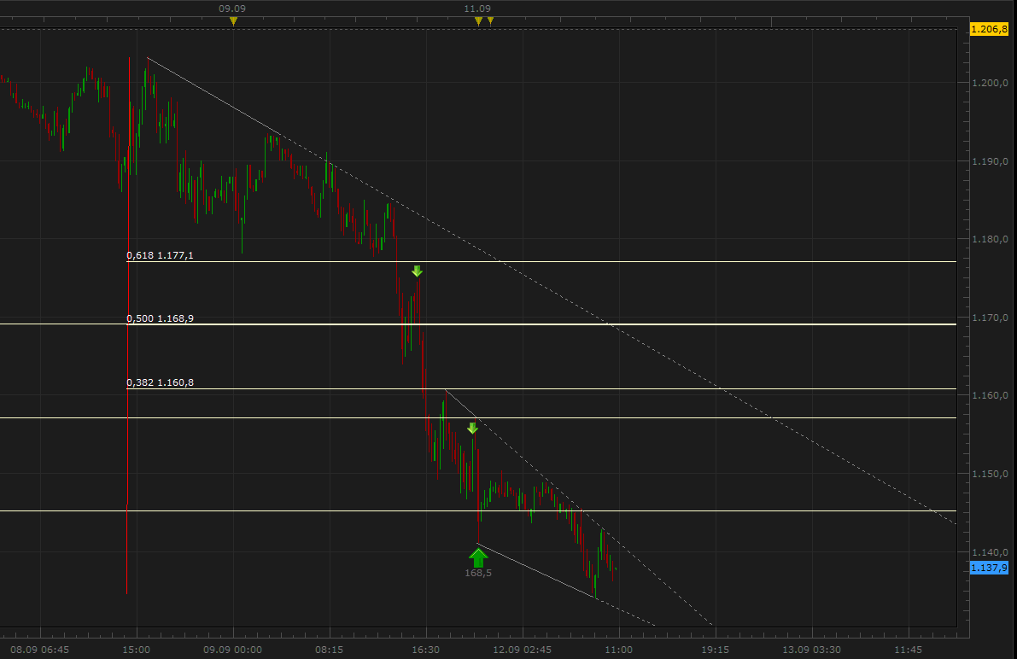The height and width of the screenshot is (659, 1017).
Task: Click the 0,382 1.160,8 Fibonacci label
Action: click(160, 382)
